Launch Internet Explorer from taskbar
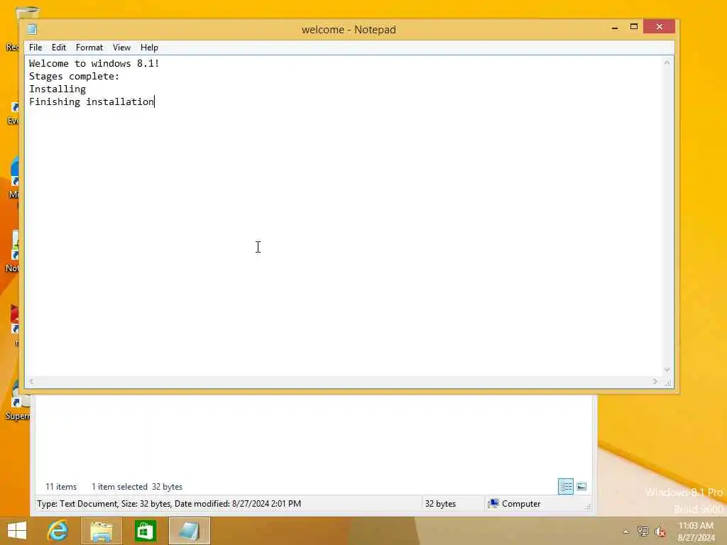 pyautogui.click(x=58, y=531)
